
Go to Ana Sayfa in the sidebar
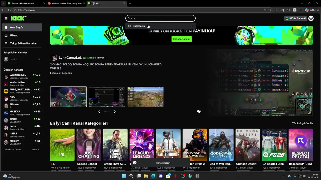tap(22, 27)
